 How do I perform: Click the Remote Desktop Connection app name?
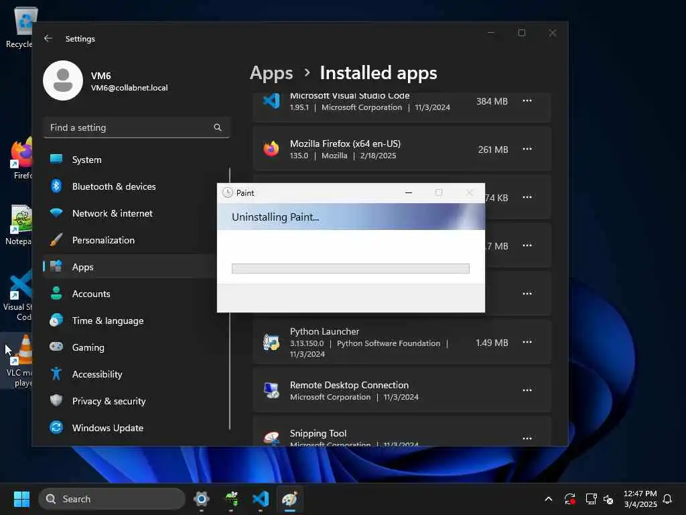click(x=349, y=385)
